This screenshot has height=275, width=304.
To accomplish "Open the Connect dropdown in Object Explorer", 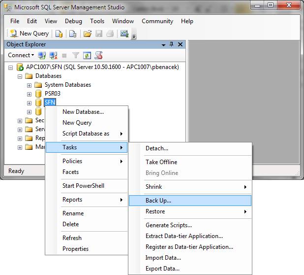I will click(21, 55).
